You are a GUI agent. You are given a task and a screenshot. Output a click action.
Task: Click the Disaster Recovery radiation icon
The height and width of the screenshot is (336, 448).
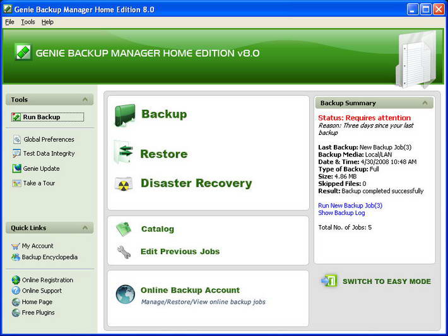124,184
